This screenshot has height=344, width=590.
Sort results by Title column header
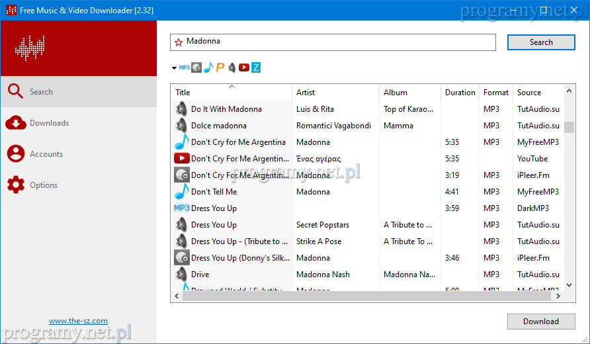pyautogui.click(x=231, y=93)
